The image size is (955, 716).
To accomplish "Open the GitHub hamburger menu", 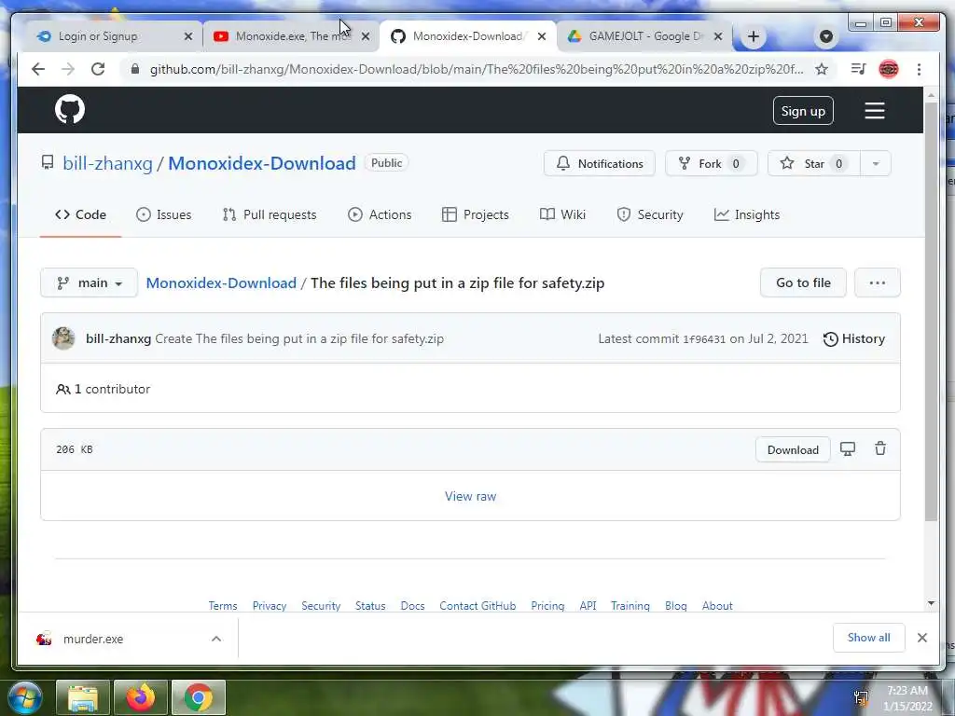I will pos(875,111).
